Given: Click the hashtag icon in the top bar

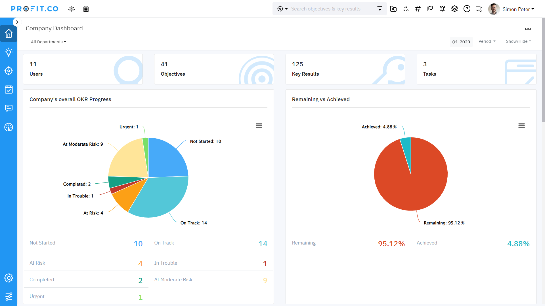Looking at the screenshot, I should (x=418, y=8).
